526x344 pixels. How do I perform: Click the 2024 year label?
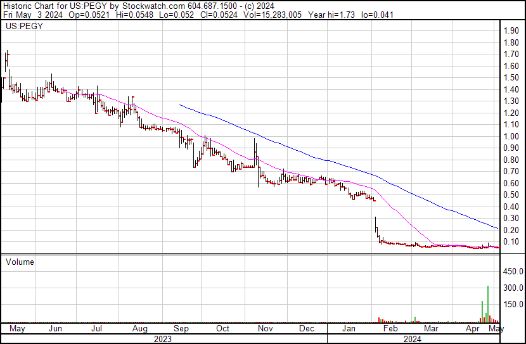[413, 338]
